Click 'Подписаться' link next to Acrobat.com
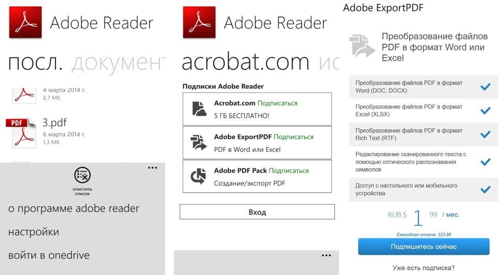500x275 pixels. 278,103
